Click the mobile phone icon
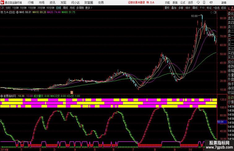 tap(204, 2)
